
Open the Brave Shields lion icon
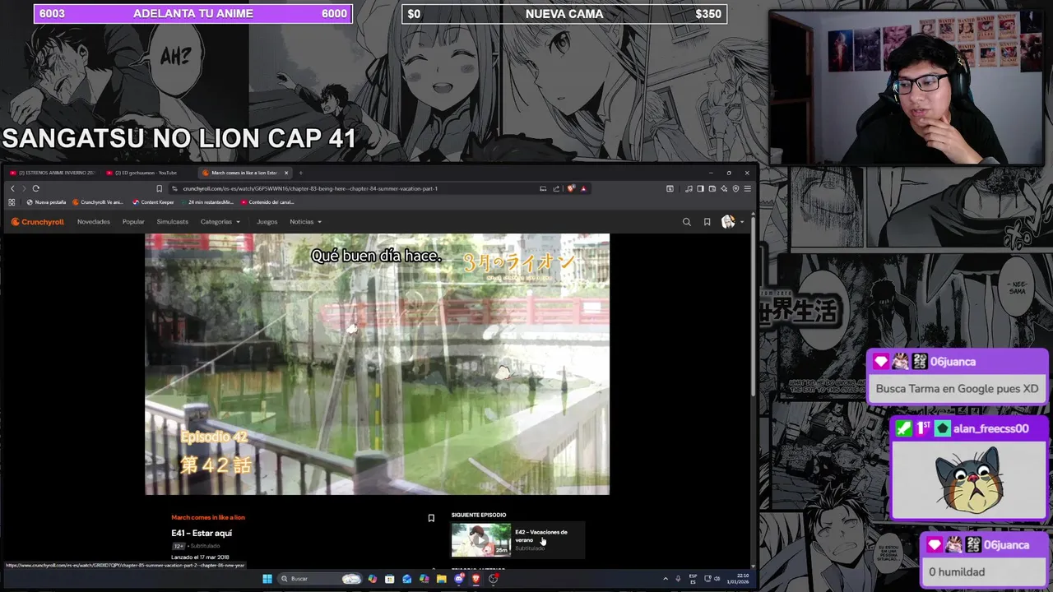point(571,188)
